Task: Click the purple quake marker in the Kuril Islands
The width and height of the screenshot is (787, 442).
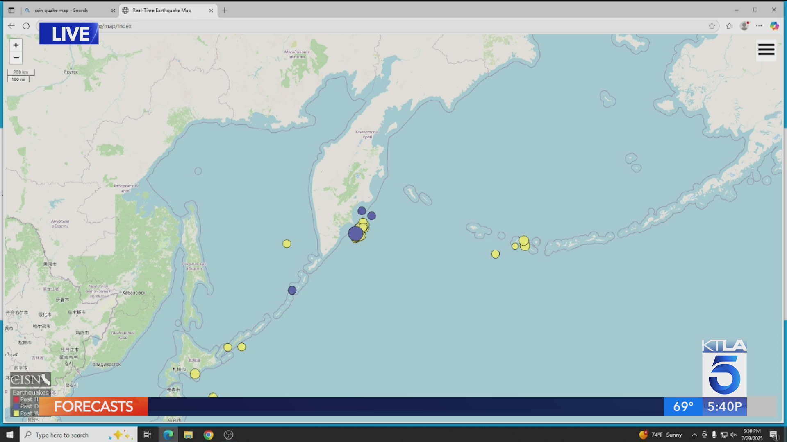Action: pos(292,290)
